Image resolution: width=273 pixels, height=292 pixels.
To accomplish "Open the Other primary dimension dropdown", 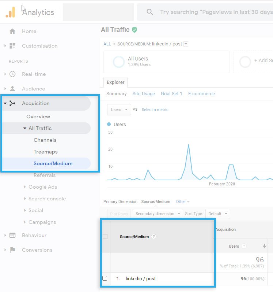I will (x=183, y=202).
